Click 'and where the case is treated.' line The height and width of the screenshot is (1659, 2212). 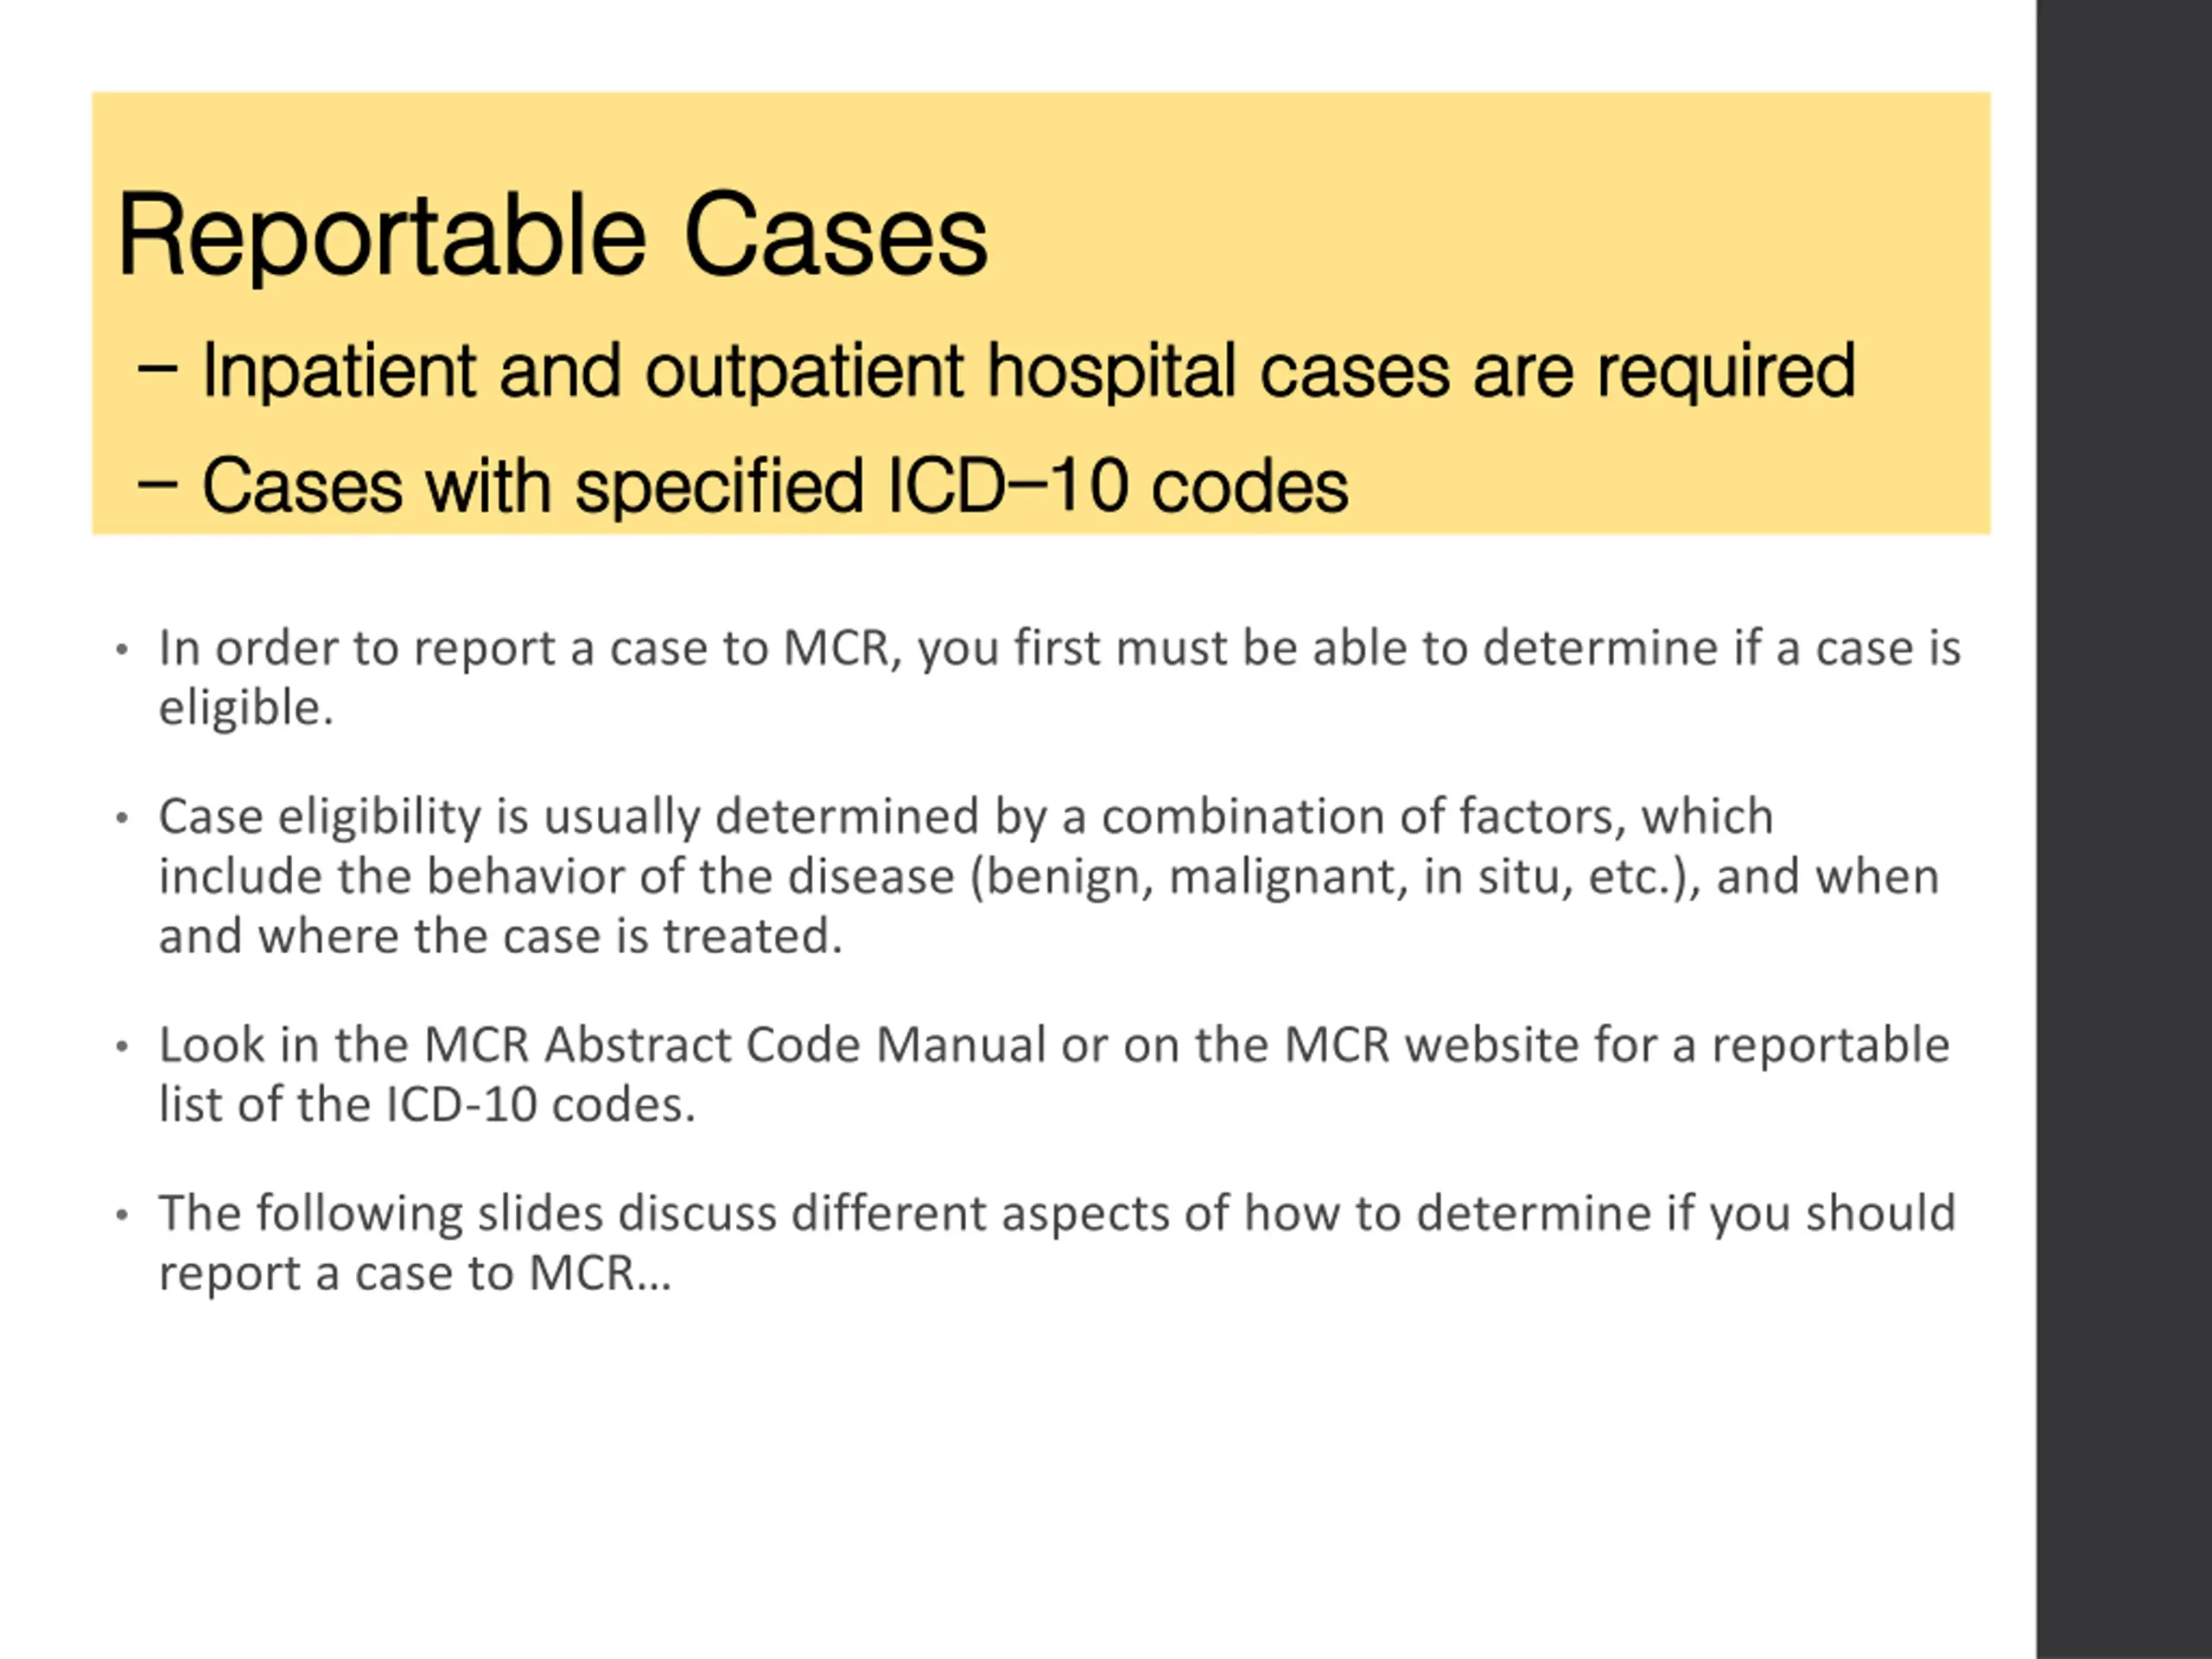coord(501,937)
